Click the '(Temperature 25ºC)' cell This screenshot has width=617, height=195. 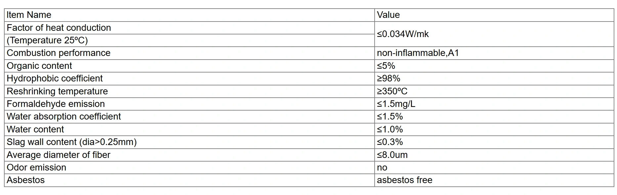[x=47, y=40]
